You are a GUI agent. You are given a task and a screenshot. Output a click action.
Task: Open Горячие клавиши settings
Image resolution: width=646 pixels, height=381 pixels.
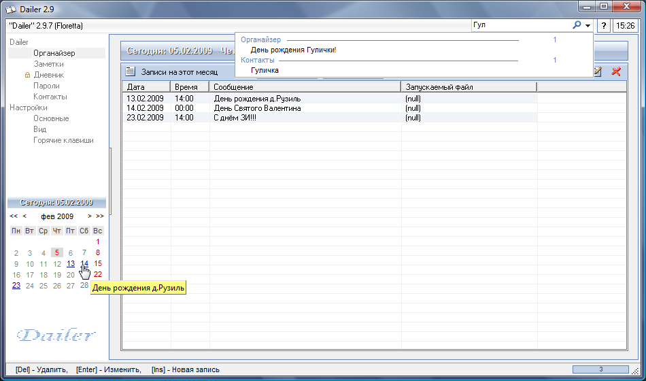point(63,140)
